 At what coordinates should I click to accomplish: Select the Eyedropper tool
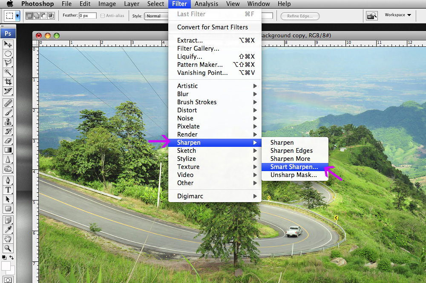pyautogui.click(x=8, y=229)
